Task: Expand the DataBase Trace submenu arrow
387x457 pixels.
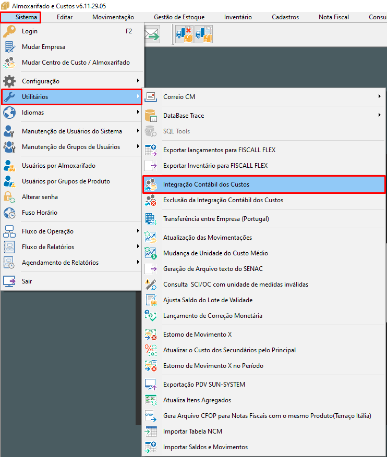Action: [x=379, y=115]
